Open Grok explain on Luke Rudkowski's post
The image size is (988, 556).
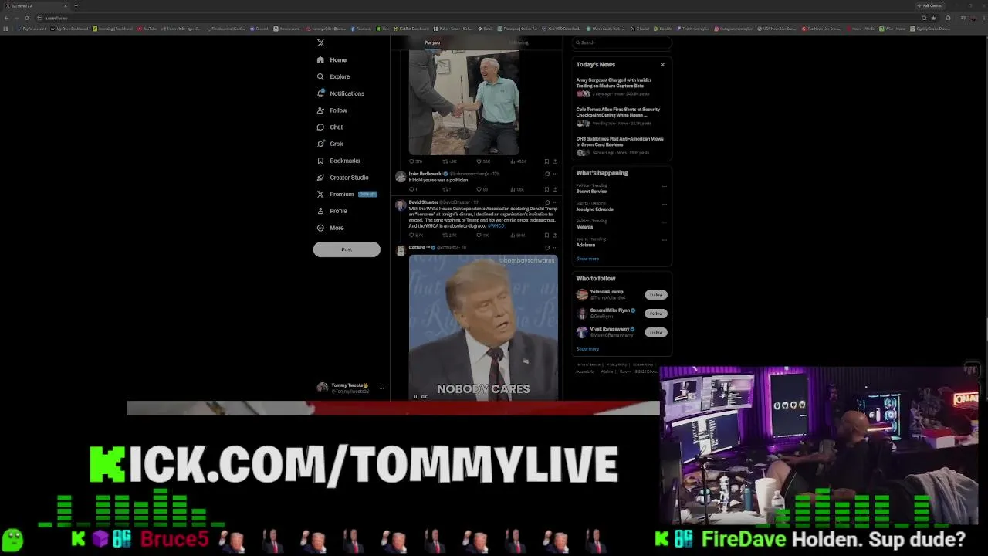tap(547, 174)
